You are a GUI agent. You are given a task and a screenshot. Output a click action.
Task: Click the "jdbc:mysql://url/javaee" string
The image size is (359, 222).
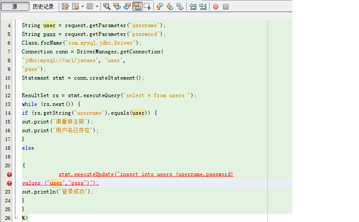60,60
